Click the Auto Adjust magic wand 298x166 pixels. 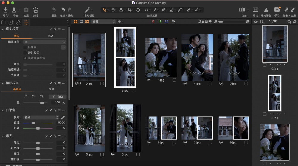tap(88, 10)
